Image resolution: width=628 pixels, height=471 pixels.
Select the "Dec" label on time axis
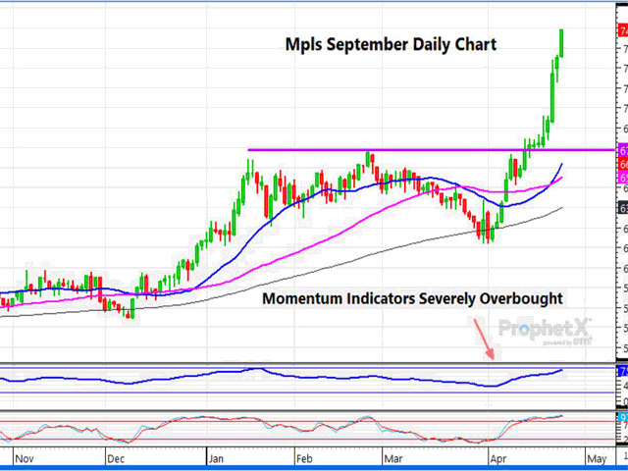116,458
